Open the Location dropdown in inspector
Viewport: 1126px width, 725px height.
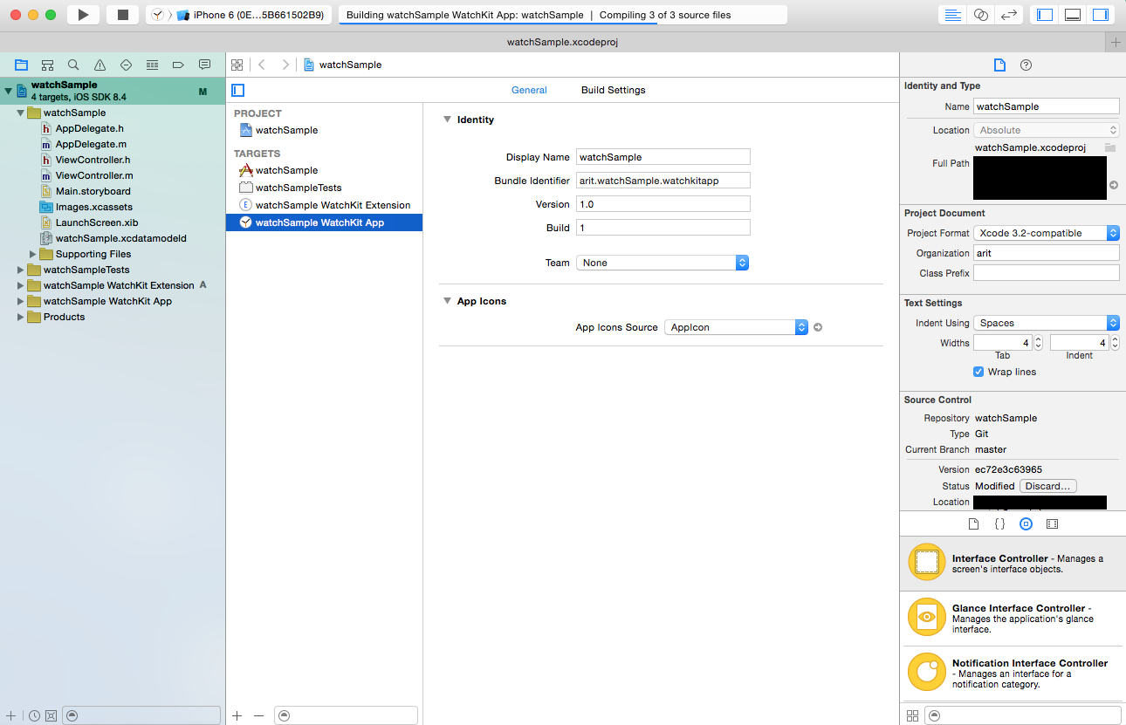1047,130
